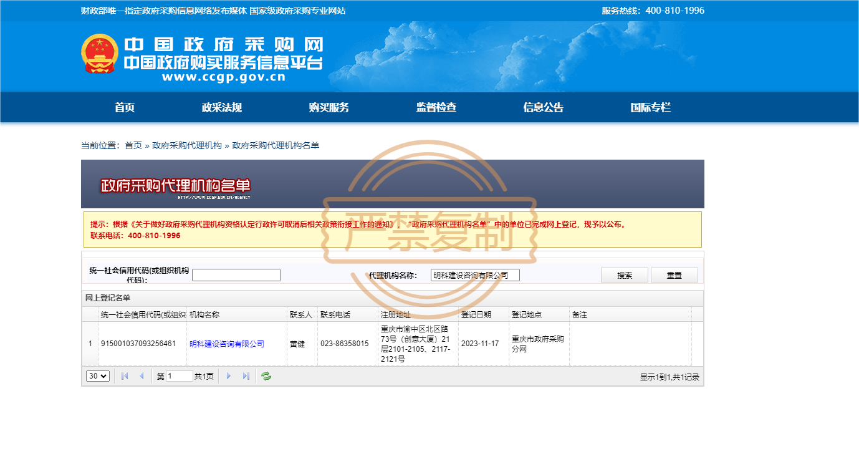Click the 搜索 search button
The height and width of the screenshot is (459, 859).
coord(624,274)
